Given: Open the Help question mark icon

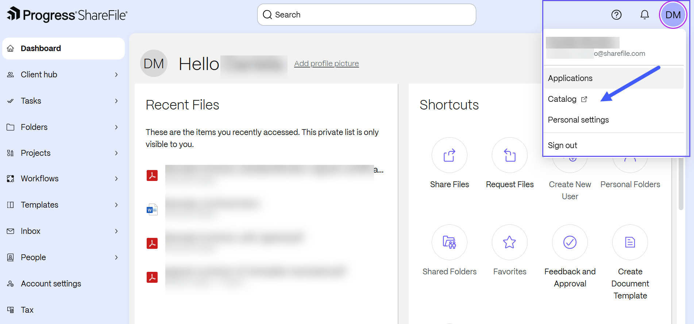Looking at the screenshot, I should (x=616, y=15).
